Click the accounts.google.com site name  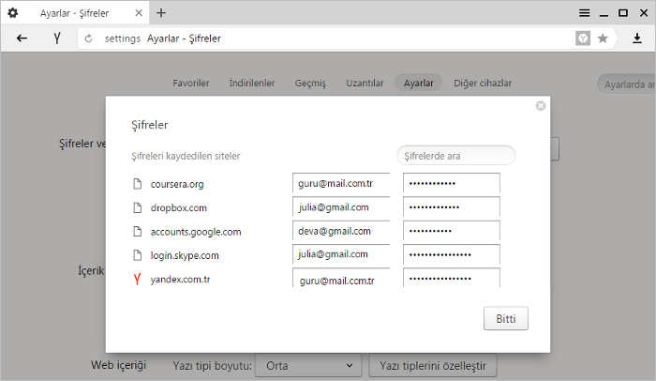tap(196, 232)
